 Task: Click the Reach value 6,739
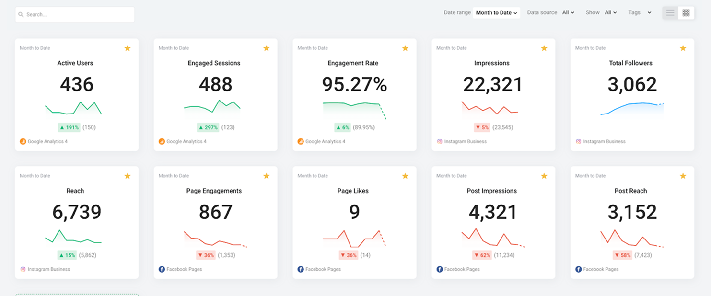tap(77, 213)
